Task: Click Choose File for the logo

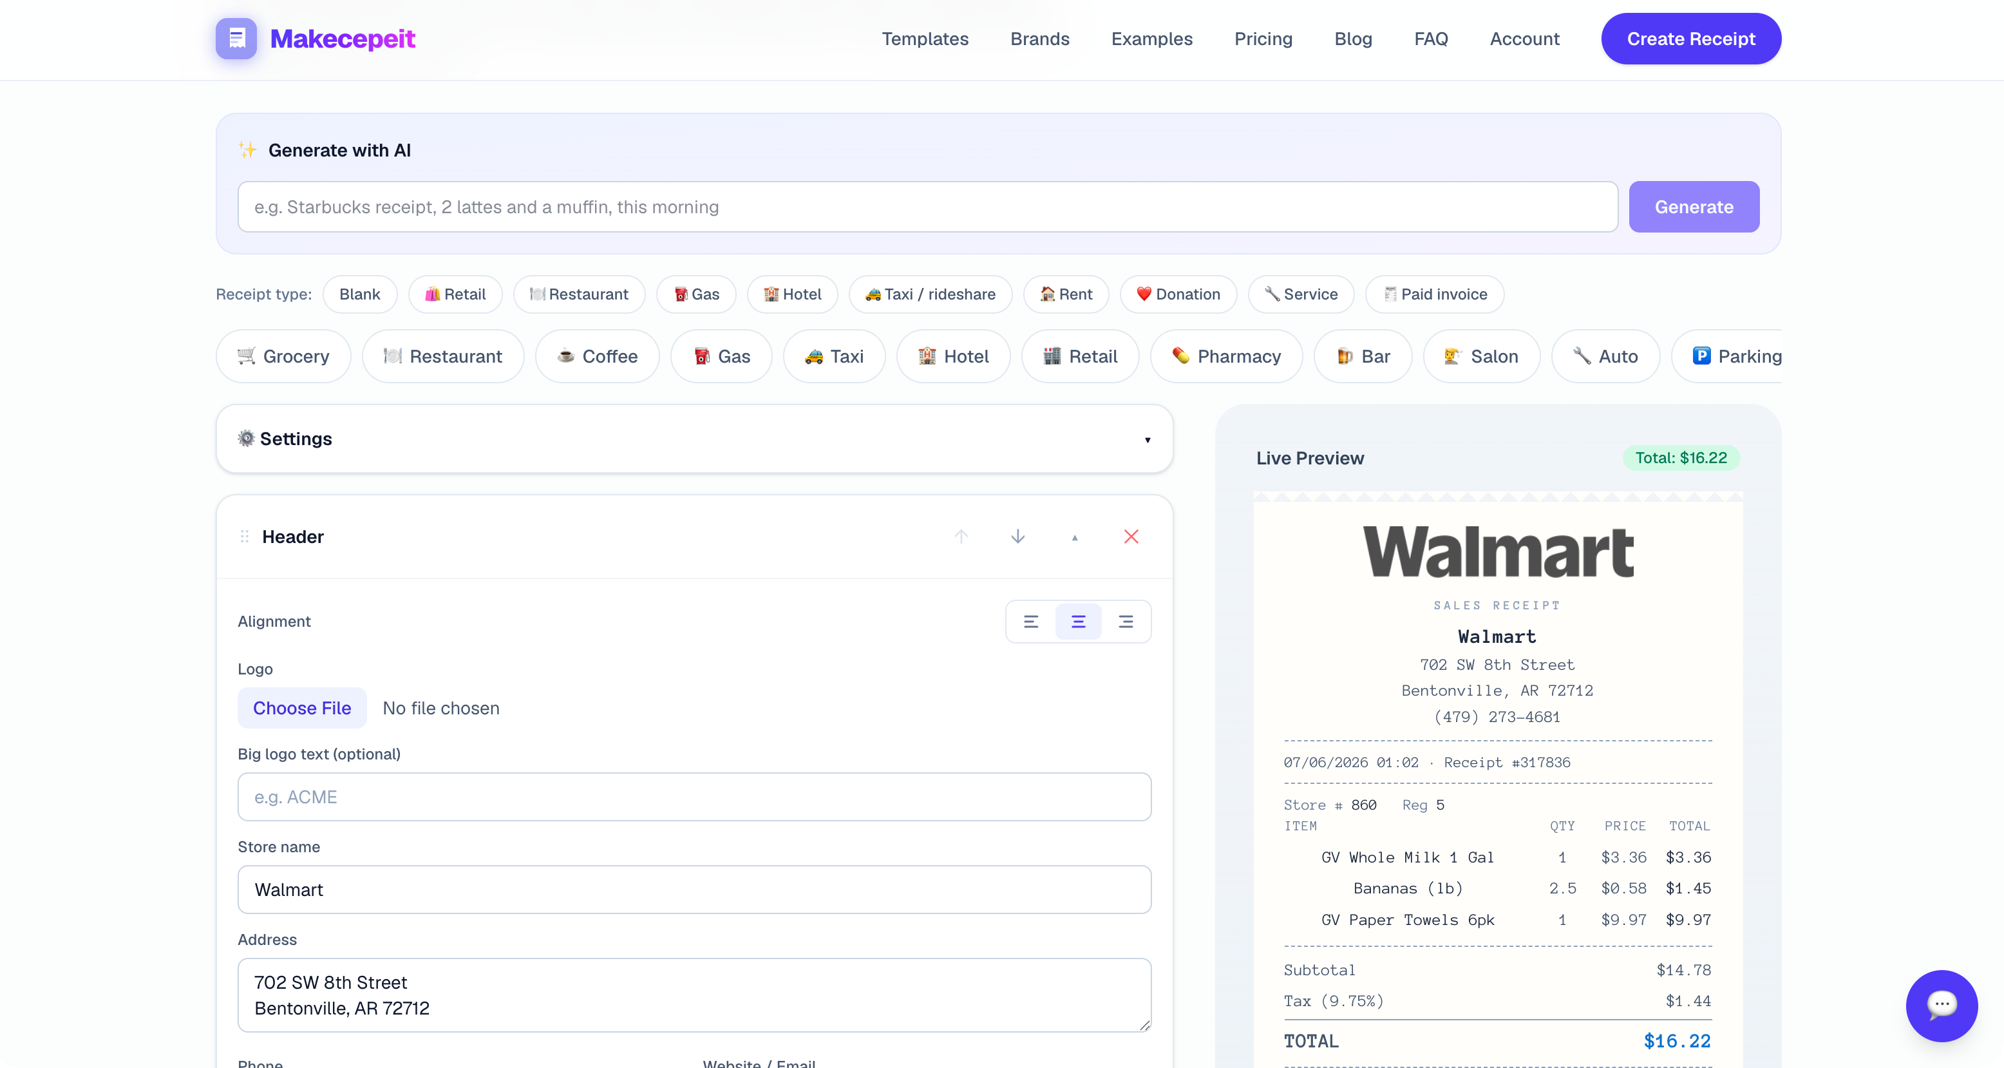Action: point(302,707)
